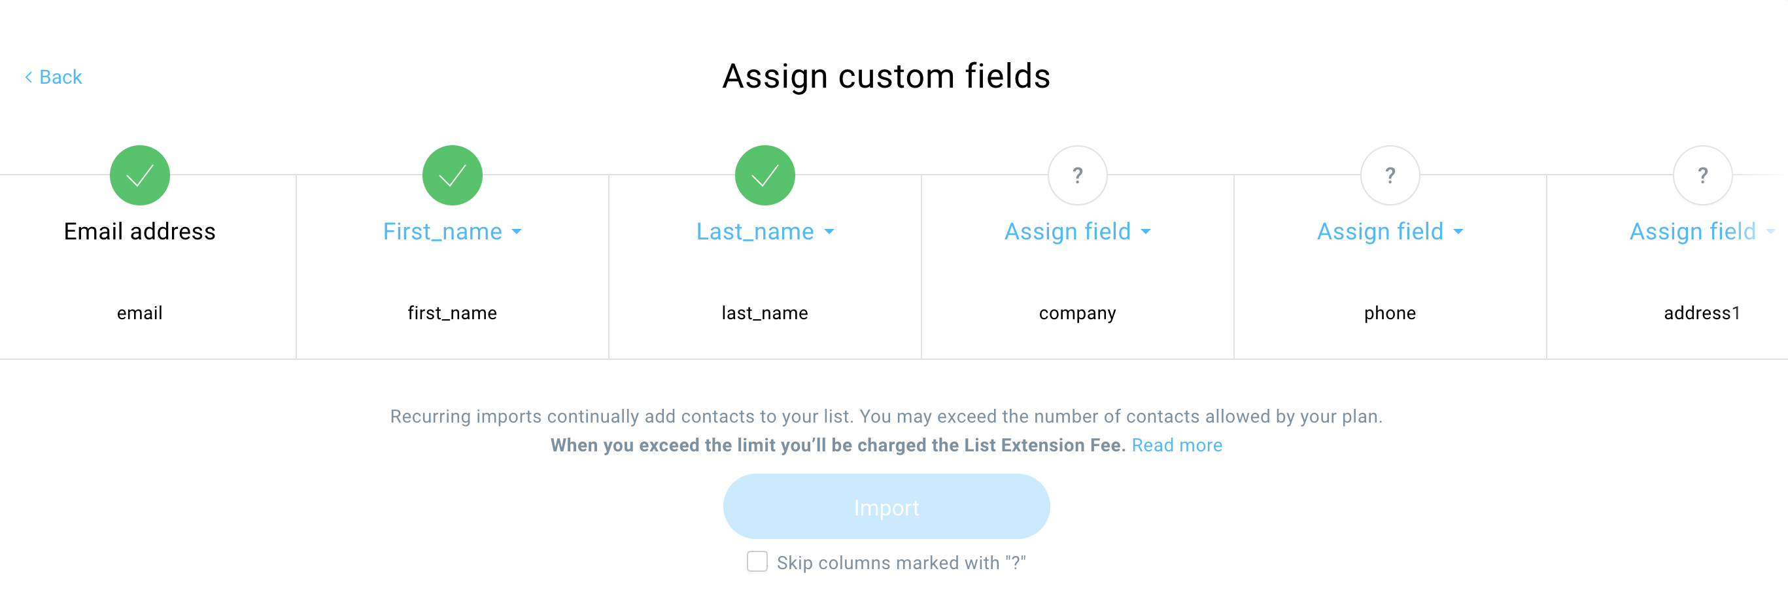The height and width of the screenshot is (611, 1788).
Task: Click the question mark icon above address1
Action: pos(1702,175)
